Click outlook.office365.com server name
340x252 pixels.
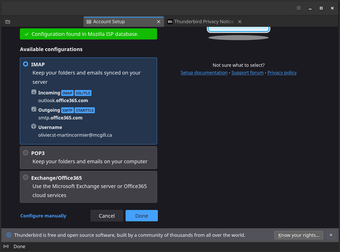click(63, 100)
